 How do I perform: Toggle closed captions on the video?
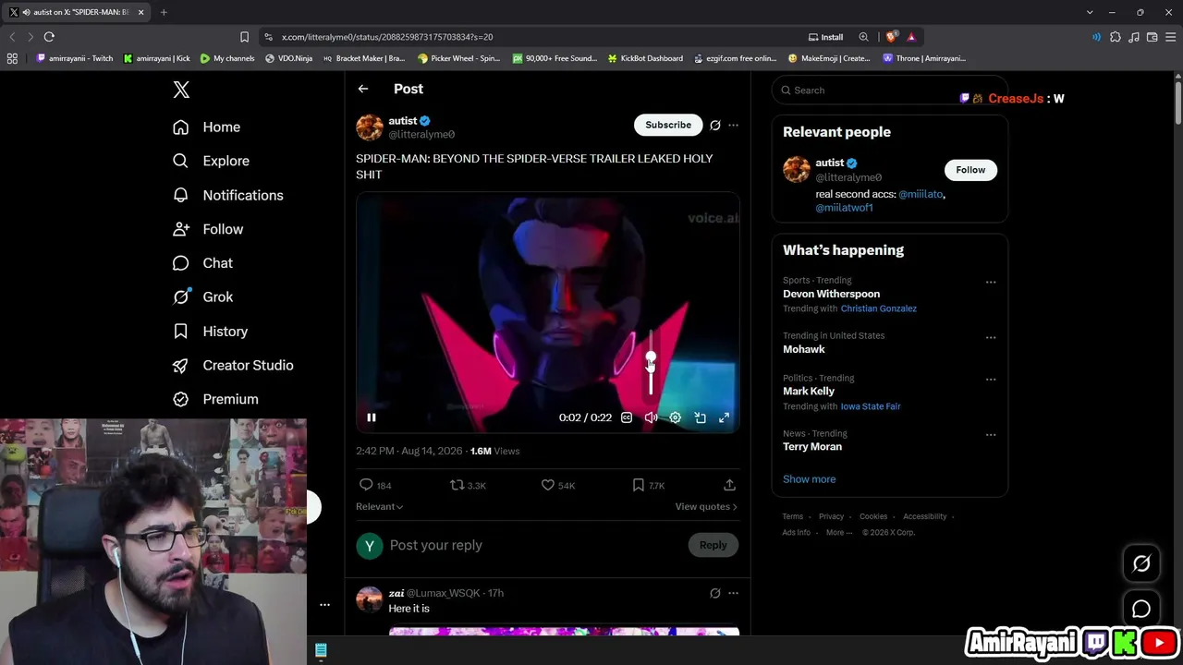pyautogui.click(x=627, y=417)
